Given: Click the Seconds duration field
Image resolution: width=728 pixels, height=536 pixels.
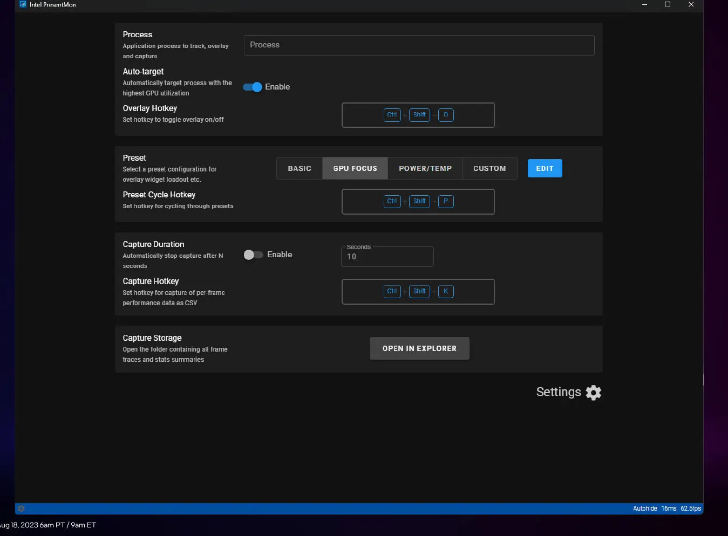Looking at the screenshot, I should [387, 257].
